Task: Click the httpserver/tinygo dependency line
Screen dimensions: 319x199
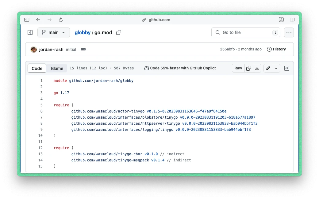Action: coord(164,123)
